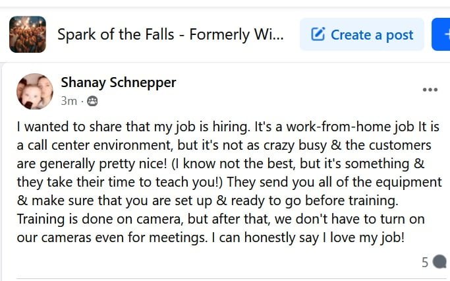Click the 3m post timestamp
This screenshot has height=281, width=450.
pos(69,102)
